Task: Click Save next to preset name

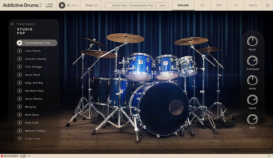Action: coord(162,5)
